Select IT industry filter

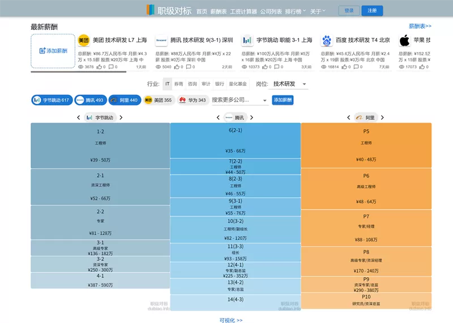click(x=167, y=84)
